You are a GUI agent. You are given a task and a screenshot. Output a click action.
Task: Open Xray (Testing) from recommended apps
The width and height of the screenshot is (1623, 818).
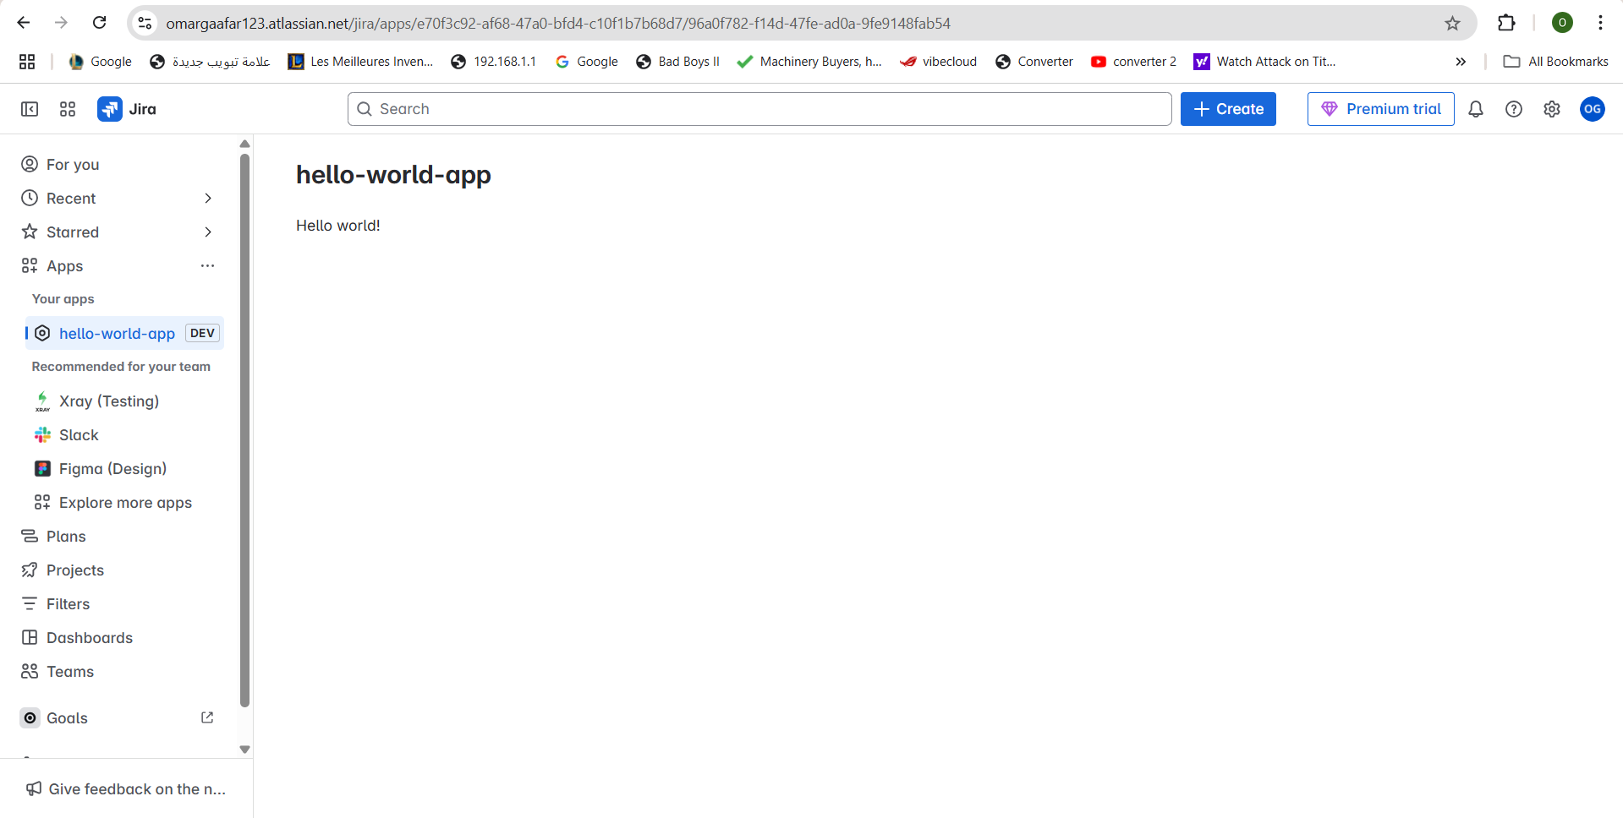[x=108, y=401]
